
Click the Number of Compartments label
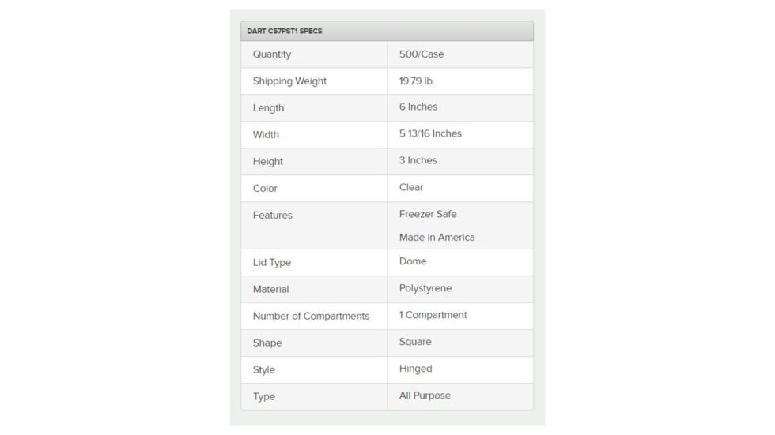(311, 317)
